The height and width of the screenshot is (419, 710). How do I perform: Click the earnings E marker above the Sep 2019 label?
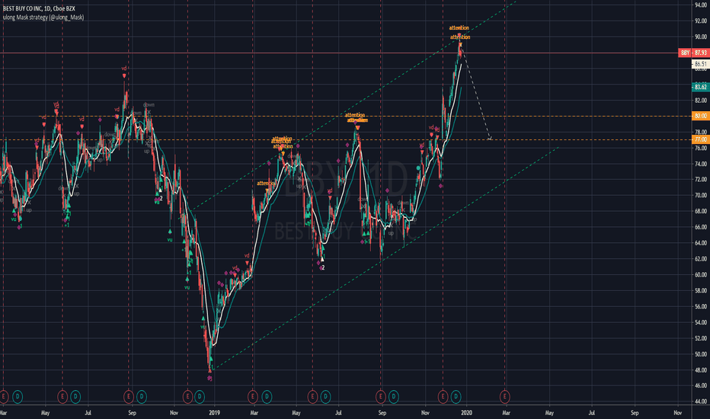point(380,397)
